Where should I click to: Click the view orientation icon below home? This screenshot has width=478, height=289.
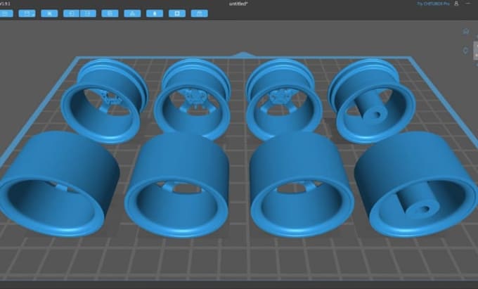pos(465,51)
